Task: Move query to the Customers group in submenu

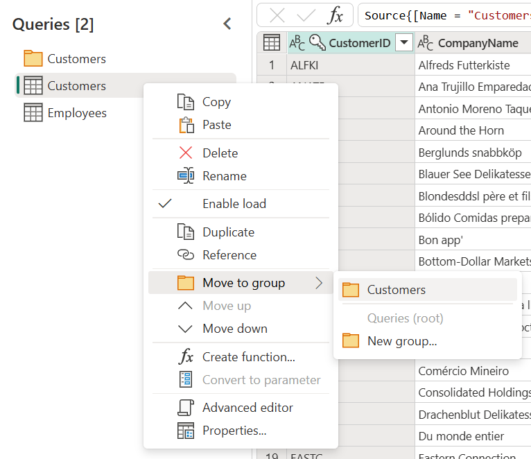Action: [428, 290]
